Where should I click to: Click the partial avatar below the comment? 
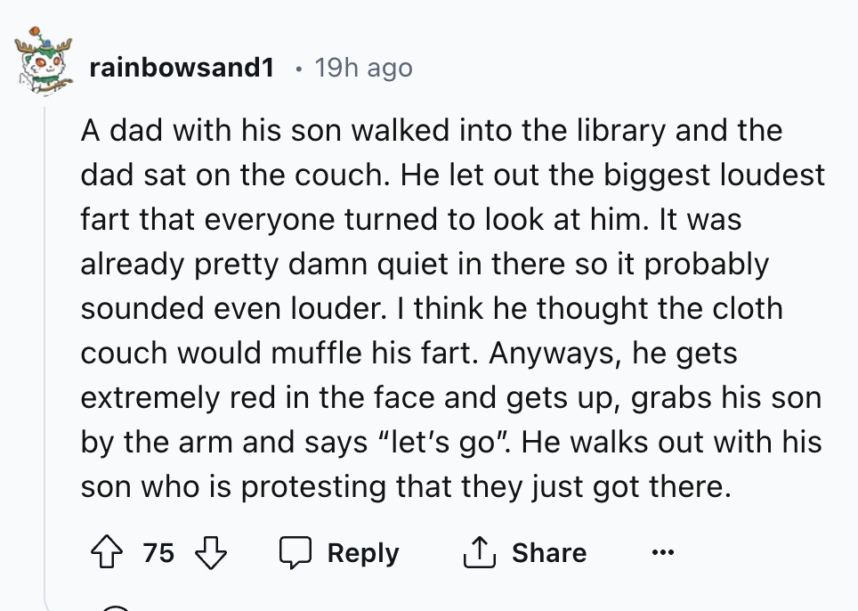(x=116, y=607)
